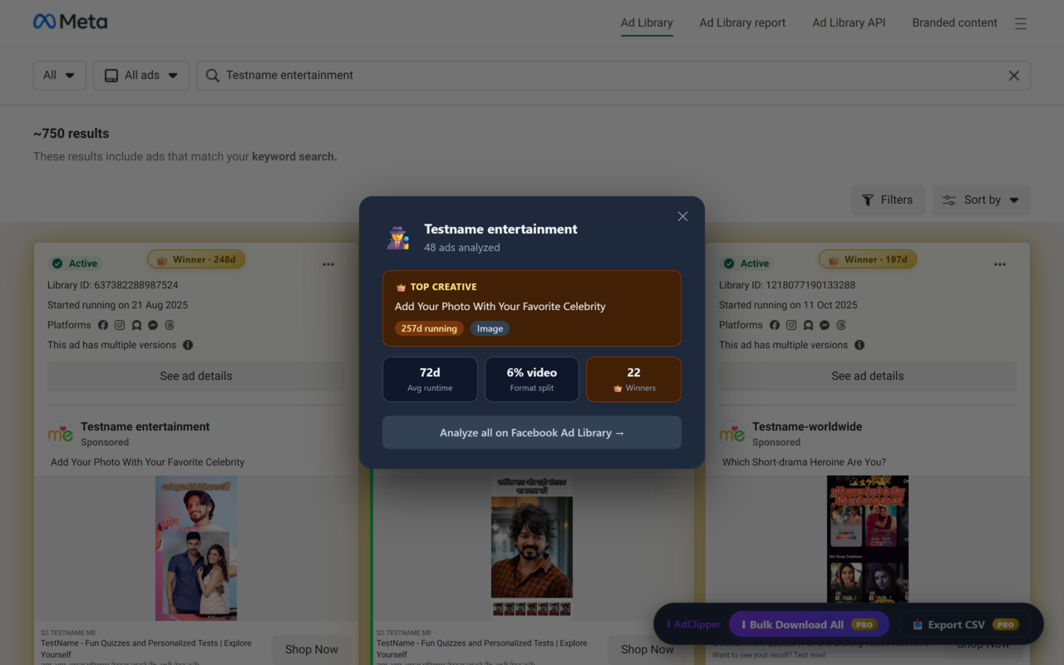The width and height of the screenshot is (1064, 665).
Task: Open the short-drama heroine ad image
Action: tap(868, 539)
